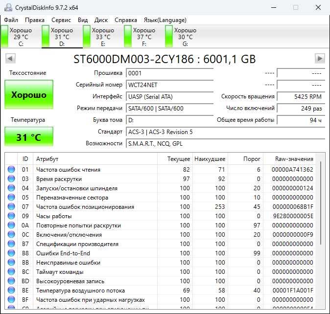Select Температура воздушного потока attribute name

point(80,291)
